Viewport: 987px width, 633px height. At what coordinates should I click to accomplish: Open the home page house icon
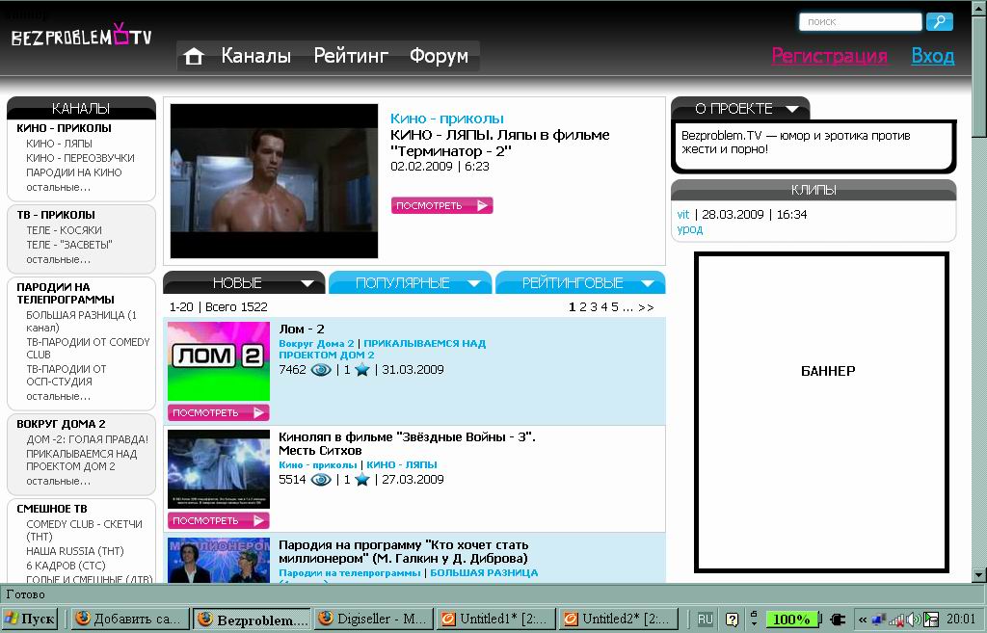pyautogui.click(x=194, y=57)
